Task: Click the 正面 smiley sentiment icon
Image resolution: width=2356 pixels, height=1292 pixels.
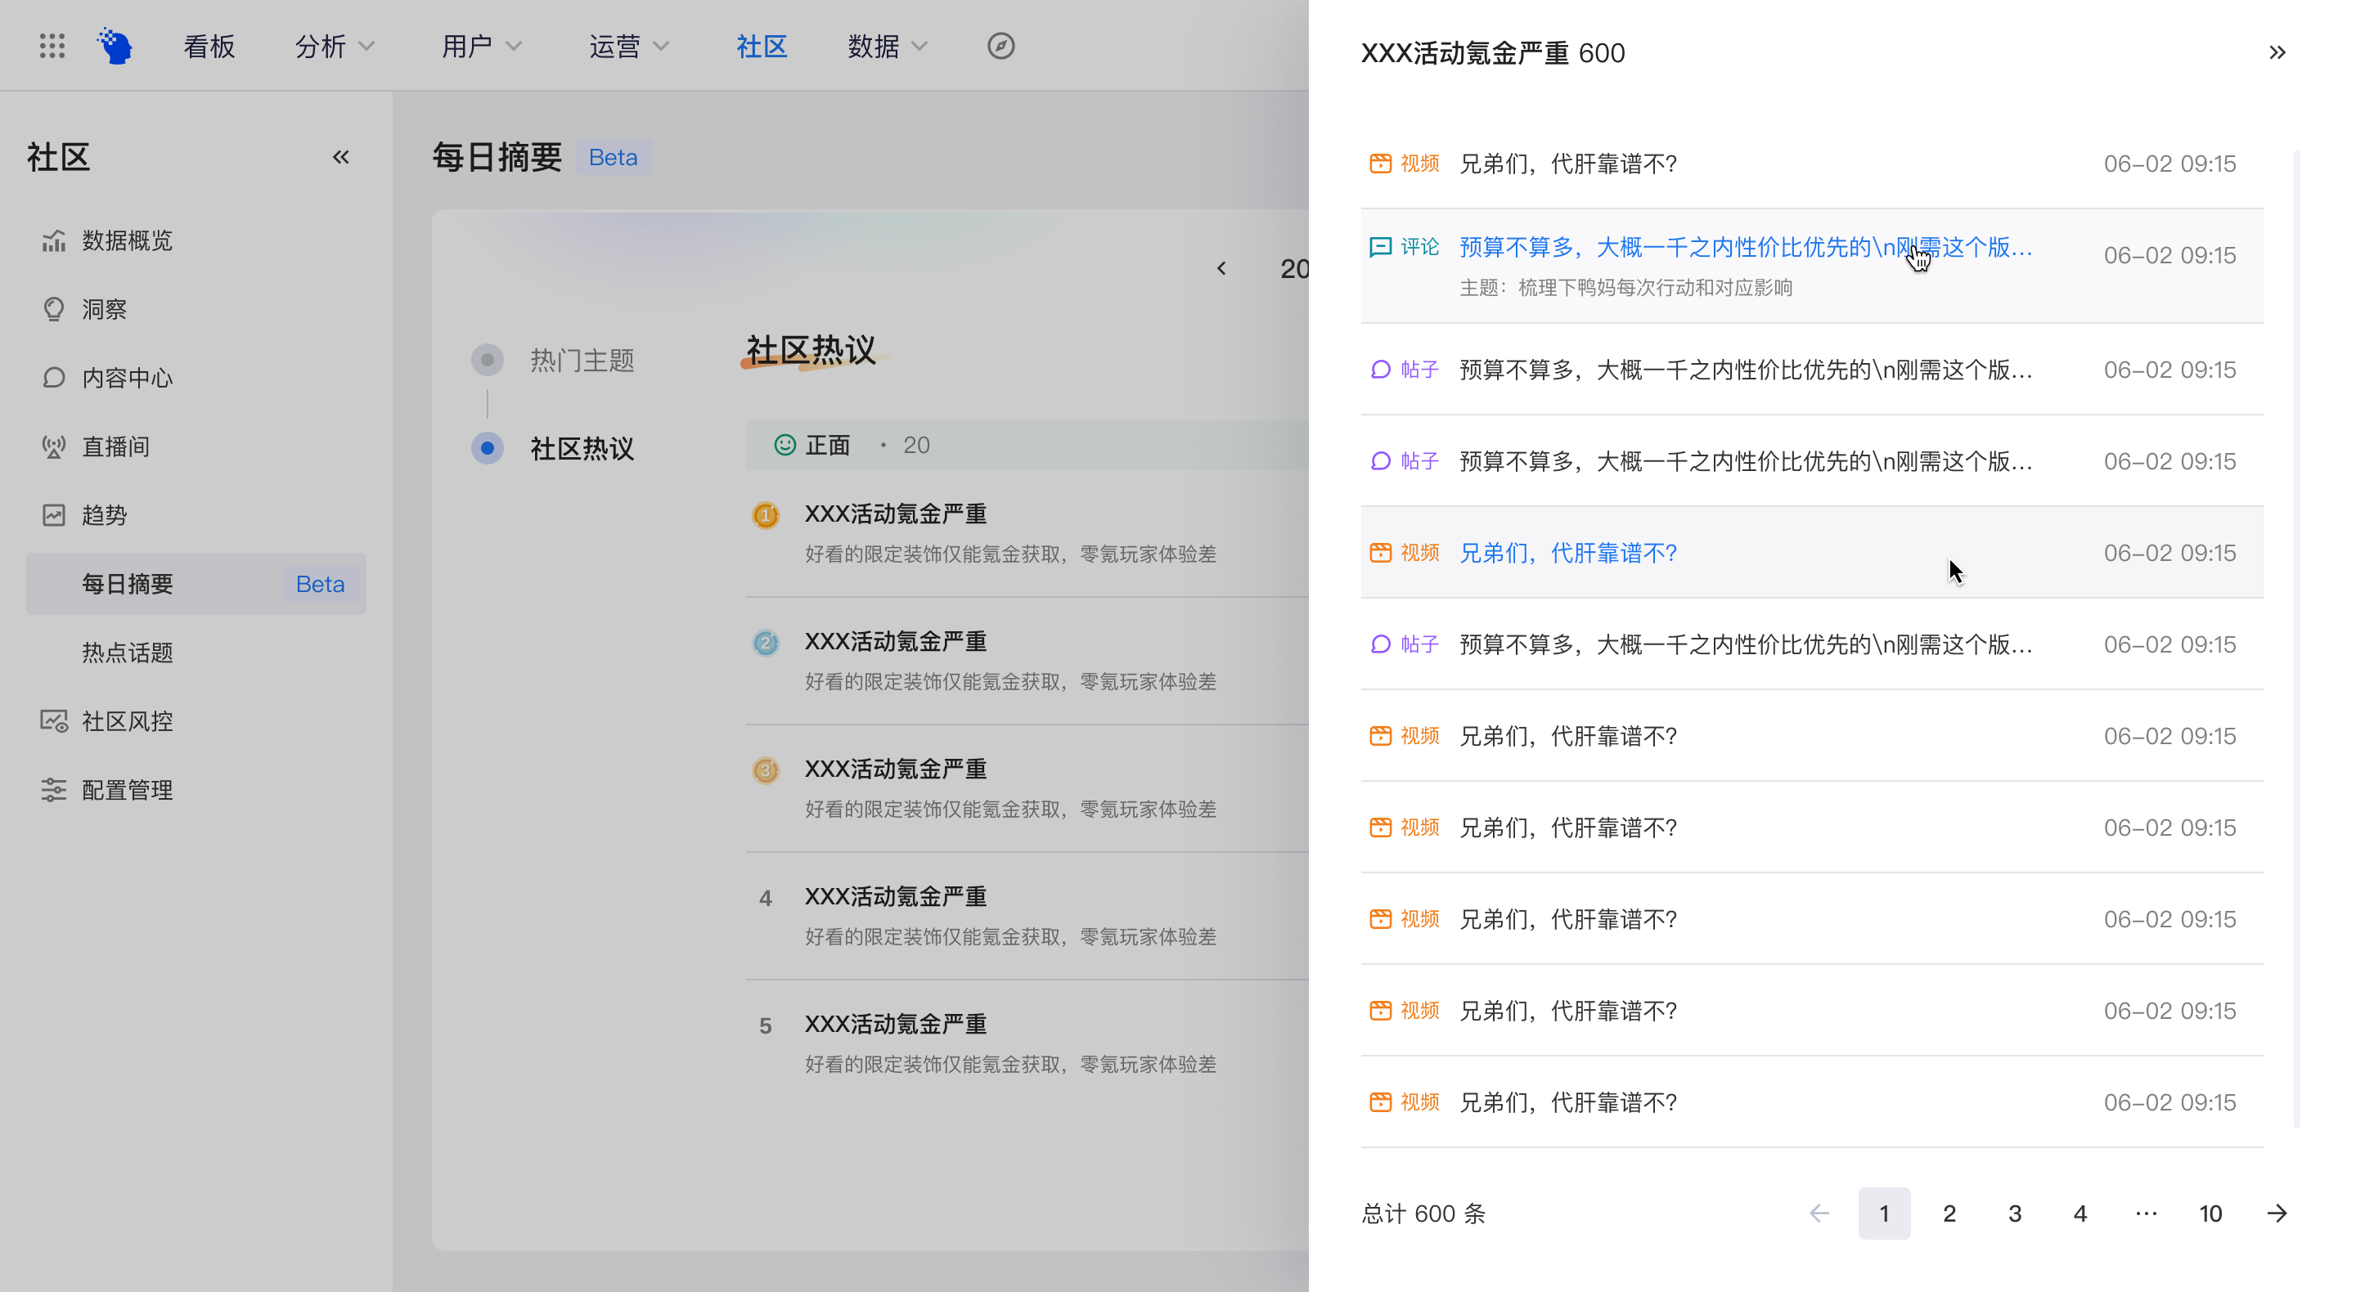Action: [785, 446]
